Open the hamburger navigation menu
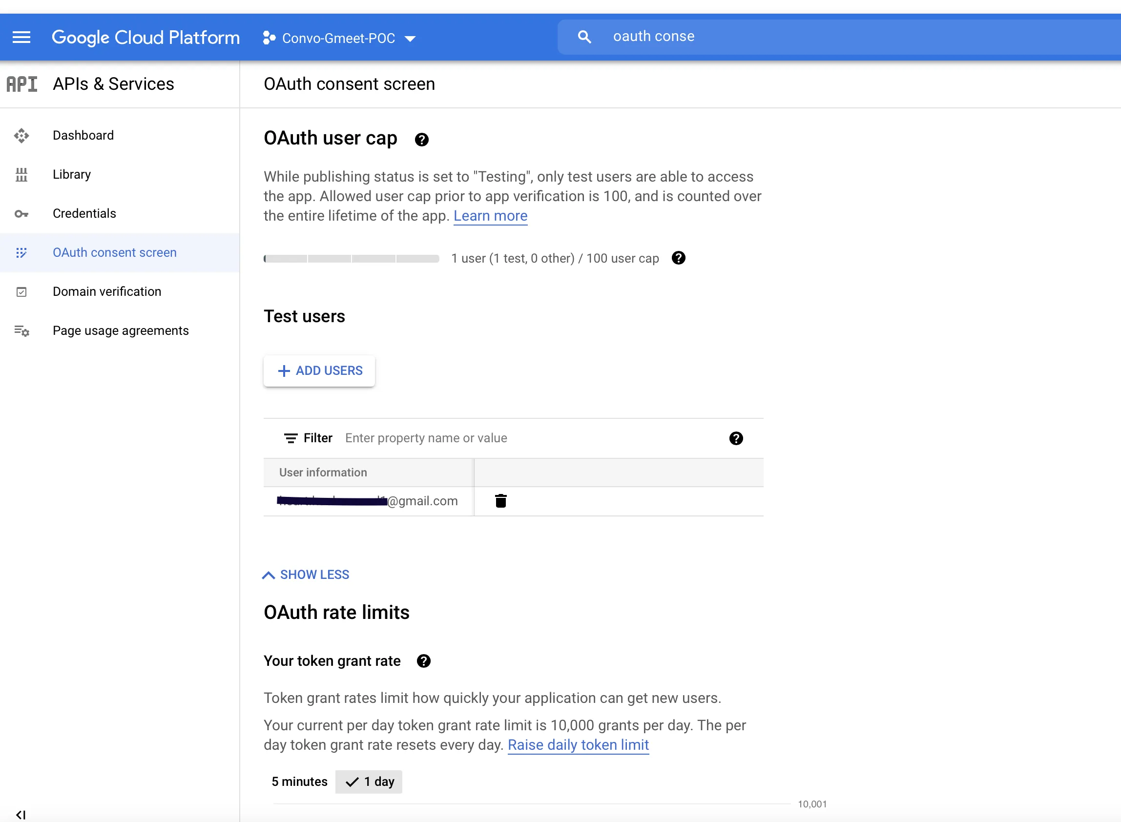Image resolution: width=1121 pixels, height=822 pixels. tap(21, 37)
